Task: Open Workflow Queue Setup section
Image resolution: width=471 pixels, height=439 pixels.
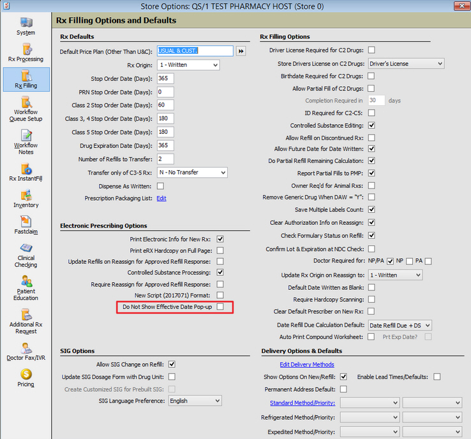Action: pyautogui.click(x=26, y=107)
